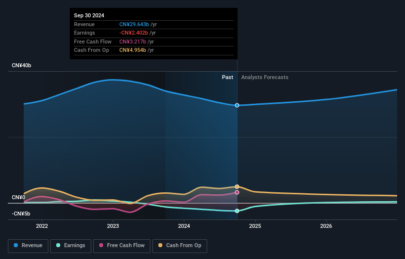Screen dimensions: 405x259
Task: Click the Past label on chart
Action: pyautogui.click(x=227, y=77)
